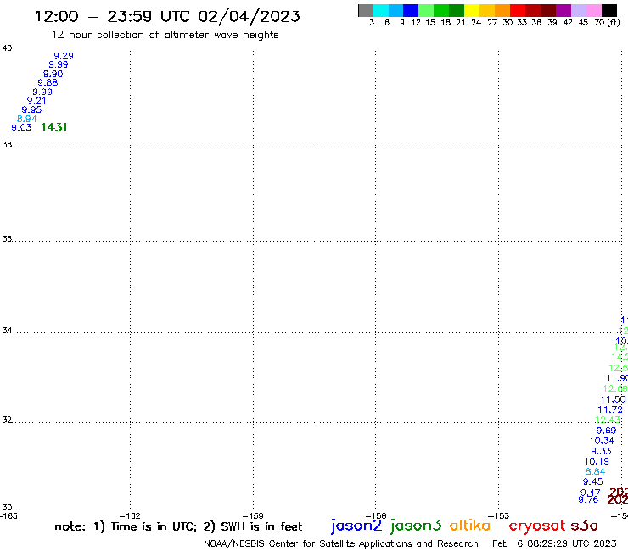Click the light blue value 8.94
628x551 pixels.
(27, 119)
